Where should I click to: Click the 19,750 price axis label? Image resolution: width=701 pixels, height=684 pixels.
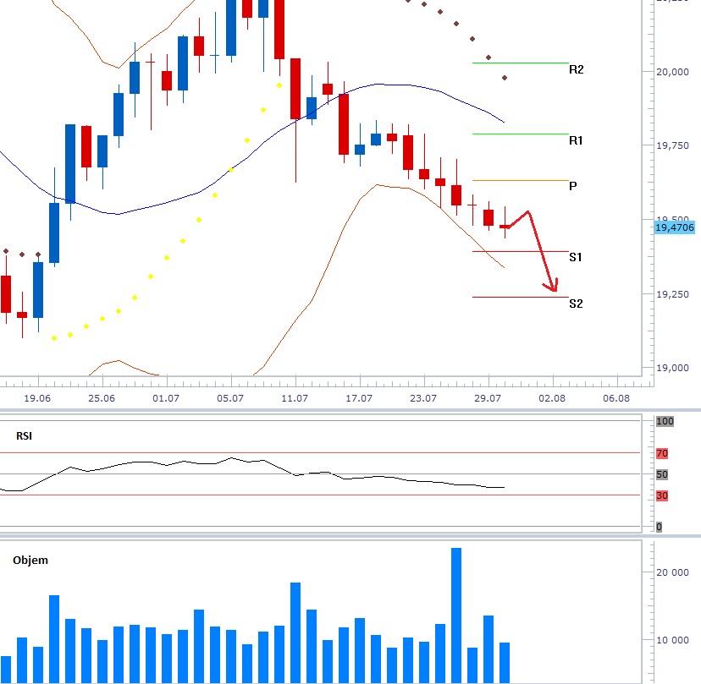(x=672, y=145)
